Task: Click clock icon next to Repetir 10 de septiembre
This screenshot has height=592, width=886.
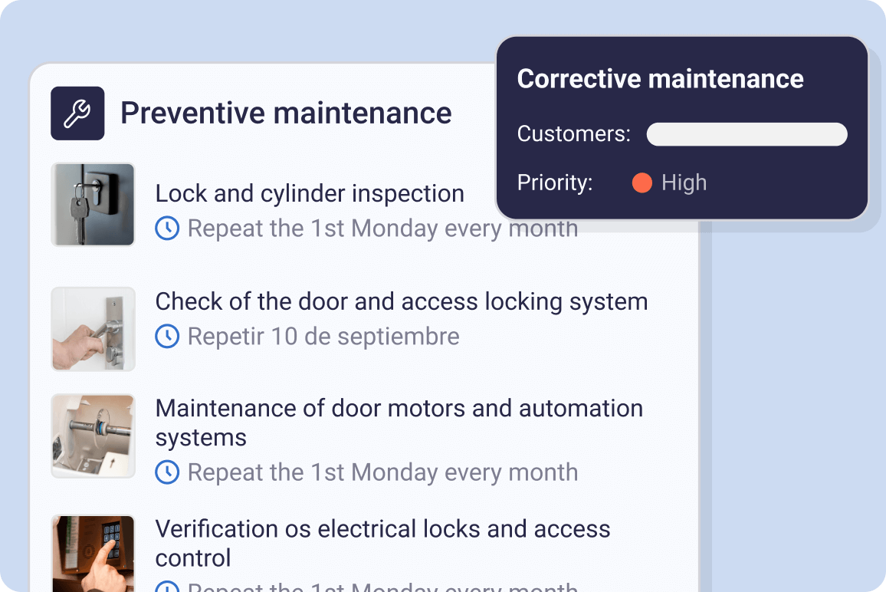Action: pyautogui.click(x=167, y=336)
